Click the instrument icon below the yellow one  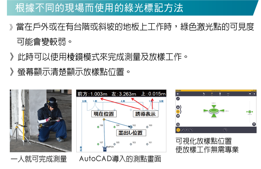click(178, 116)
